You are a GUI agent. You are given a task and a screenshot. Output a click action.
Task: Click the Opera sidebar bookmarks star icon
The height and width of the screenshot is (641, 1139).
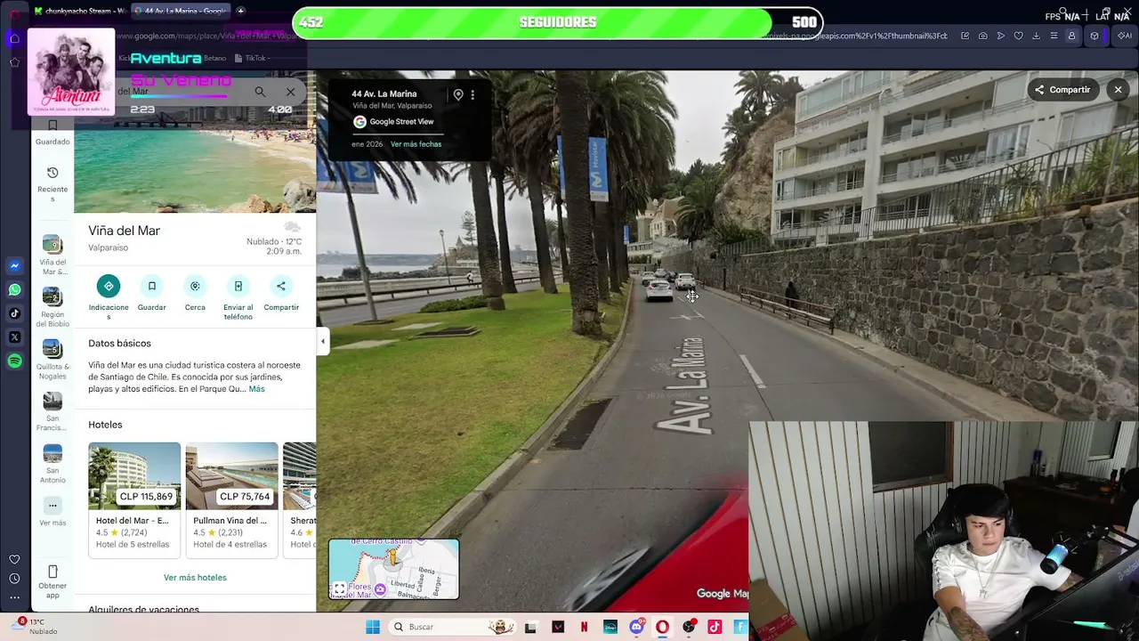(x=15, y=62)
